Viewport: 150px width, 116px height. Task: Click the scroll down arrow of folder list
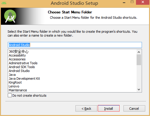tap(139, 90)
